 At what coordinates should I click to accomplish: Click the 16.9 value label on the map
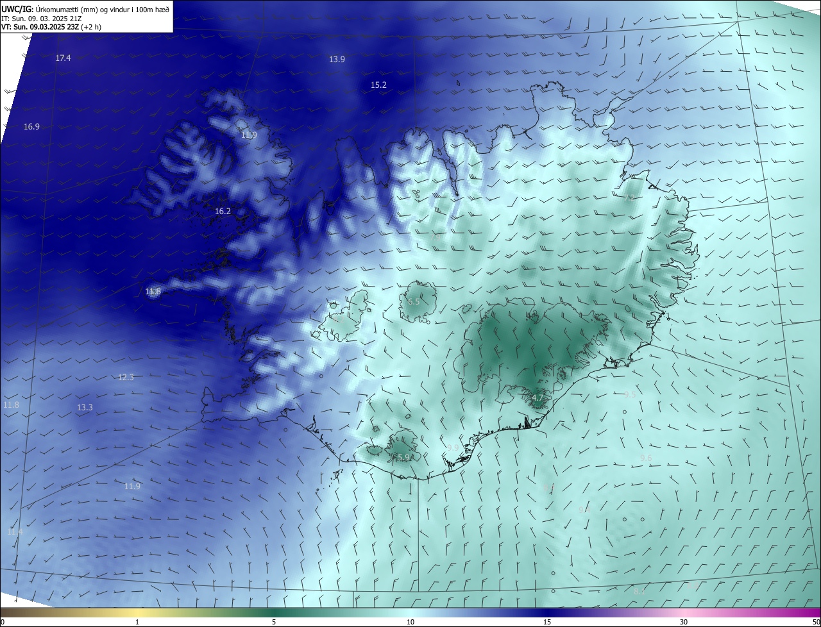point(31,127)
